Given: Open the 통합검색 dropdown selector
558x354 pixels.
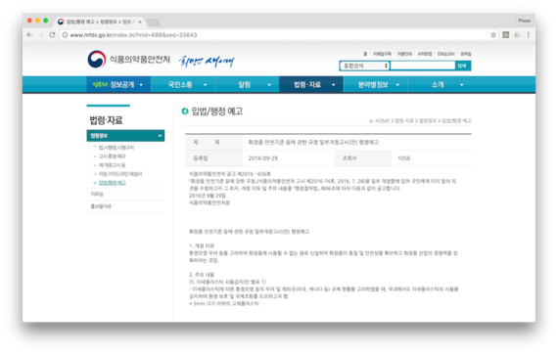Looking at the screenshot, I should [365, 66].
